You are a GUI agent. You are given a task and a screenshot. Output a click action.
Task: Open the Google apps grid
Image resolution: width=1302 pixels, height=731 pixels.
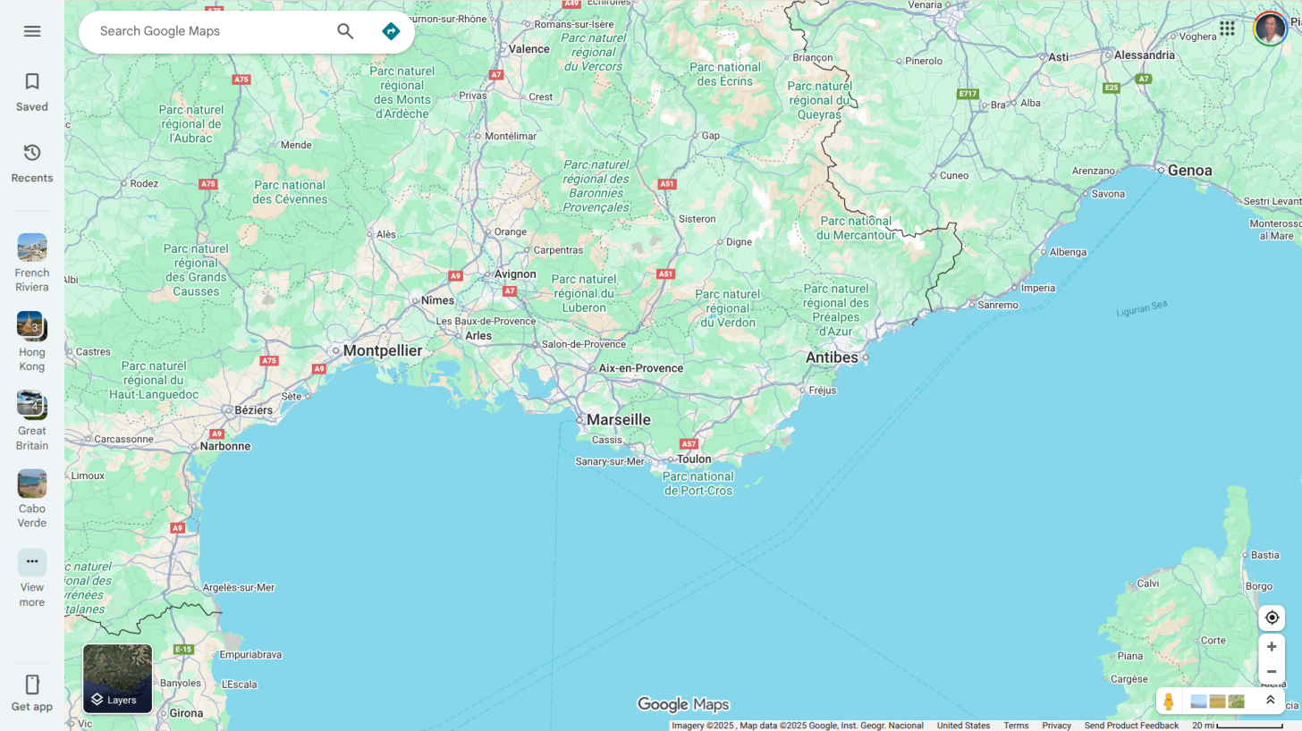[x=1227, y=29]
